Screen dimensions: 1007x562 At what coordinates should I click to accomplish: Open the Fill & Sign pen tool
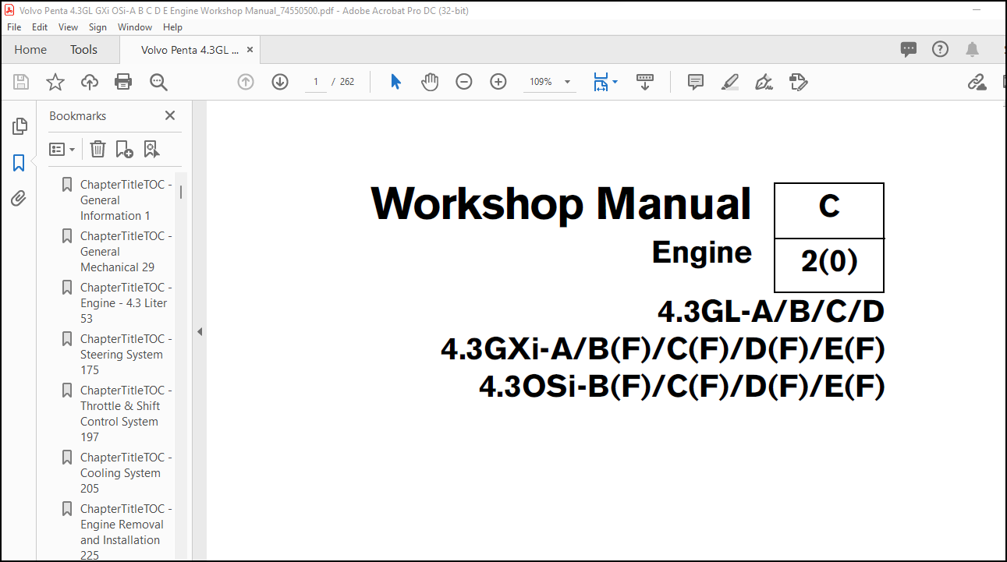point(764,82)
